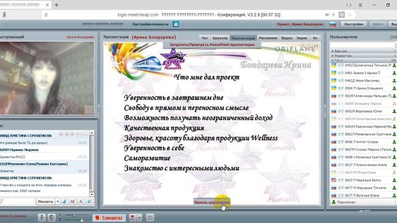The width and height of the screenshot is (397, 223).
Task: Click browser reload icon
Action: [46, 15]
